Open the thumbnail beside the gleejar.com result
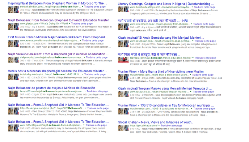The height and width of the screenshot is (142, 249). [x=13, y=26]
